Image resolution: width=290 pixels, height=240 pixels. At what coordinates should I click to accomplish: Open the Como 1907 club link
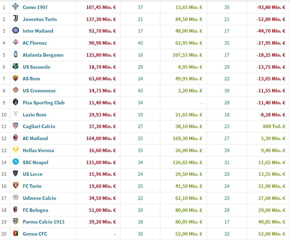35,7
